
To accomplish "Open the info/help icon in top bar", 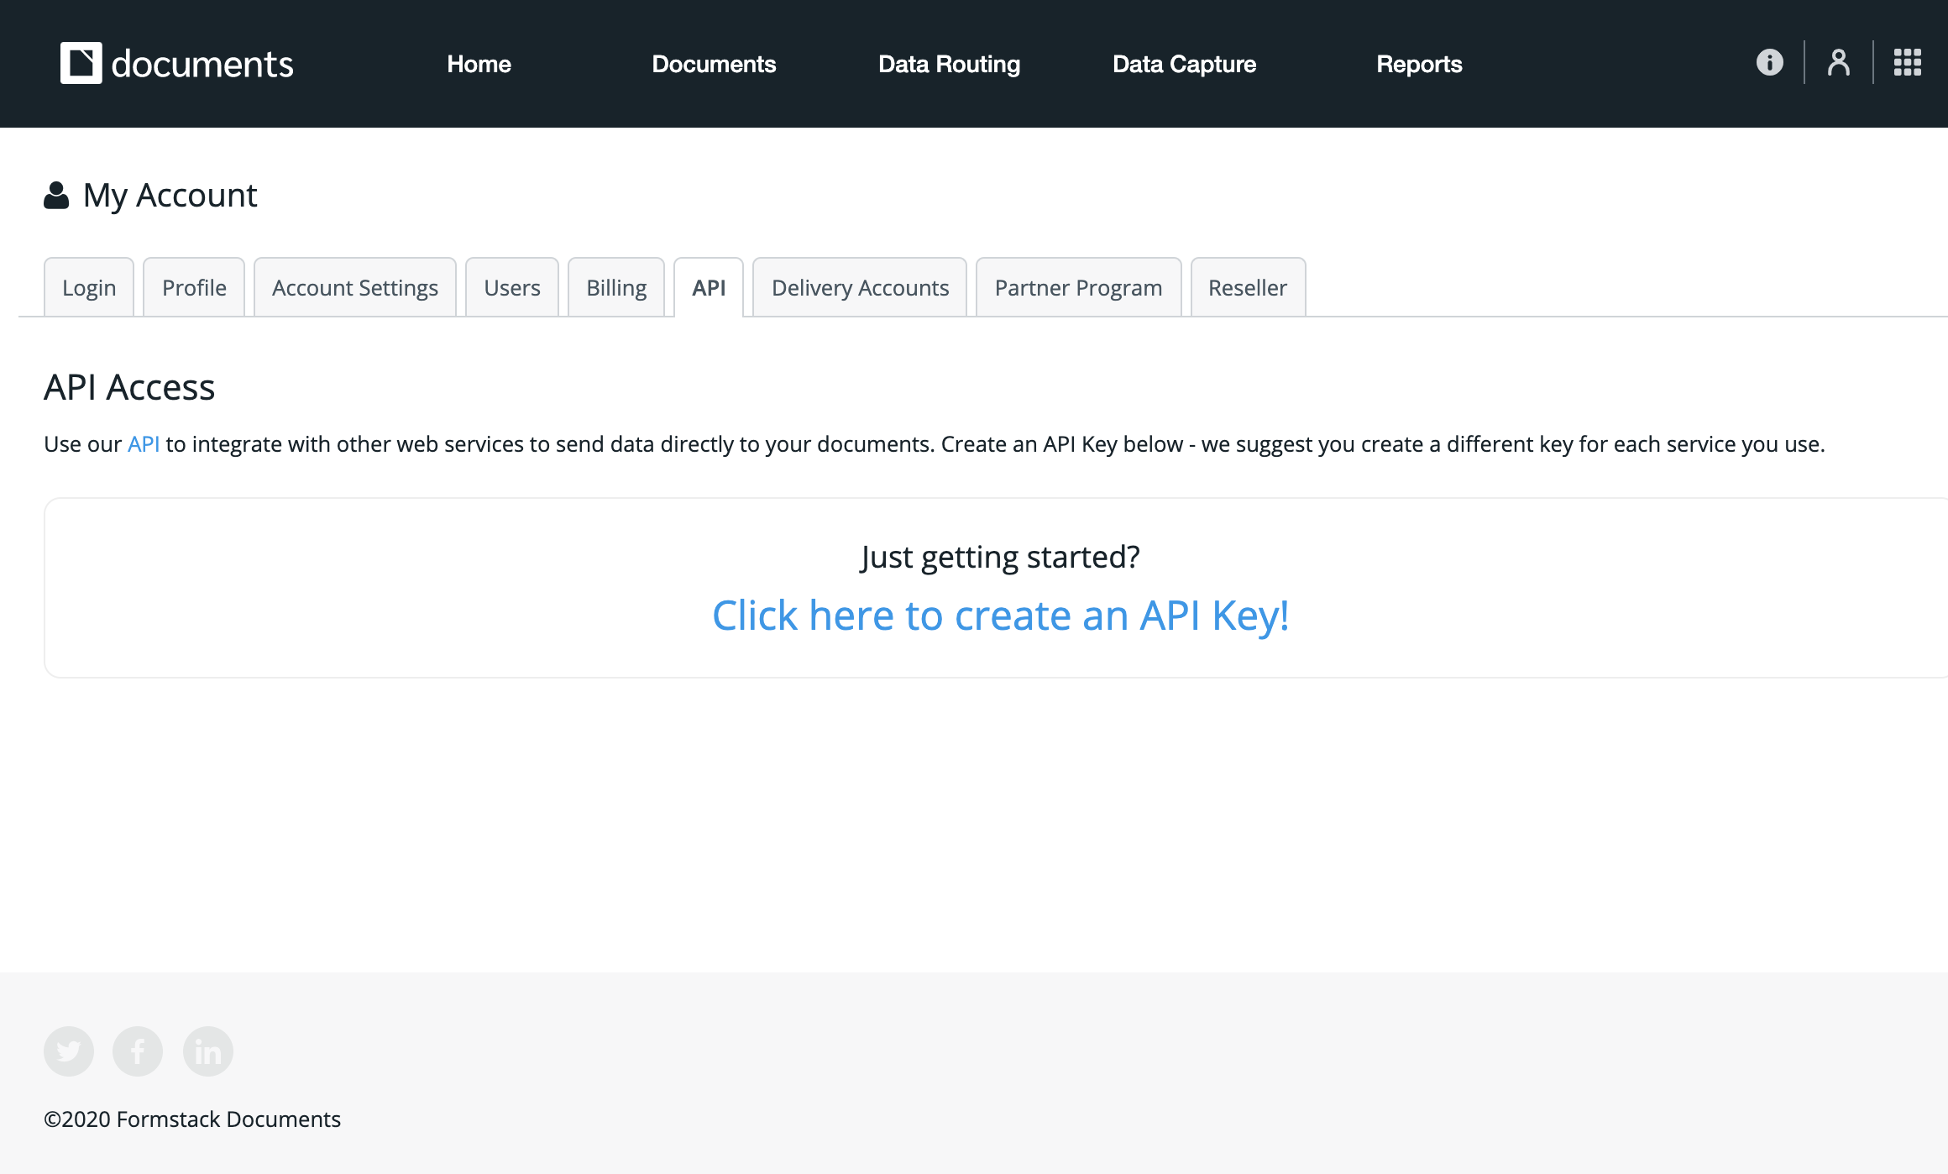I will 1768,62.
